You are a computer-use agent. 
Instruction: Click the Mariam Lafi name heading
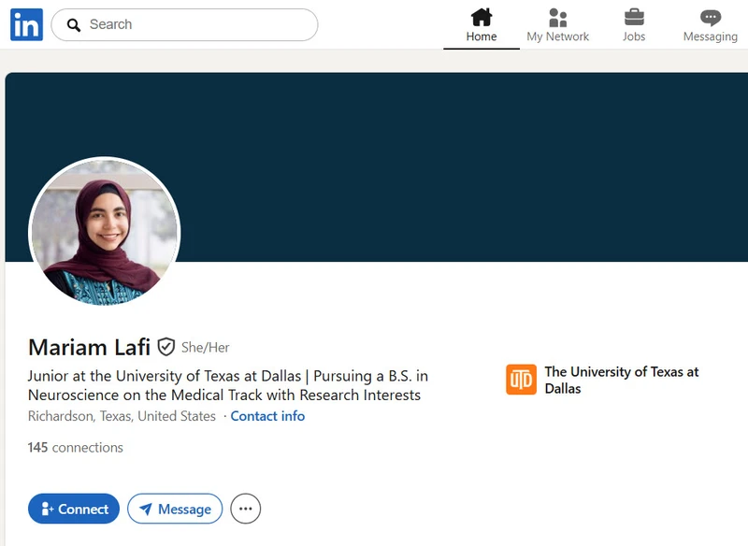[x=89, y=348]
